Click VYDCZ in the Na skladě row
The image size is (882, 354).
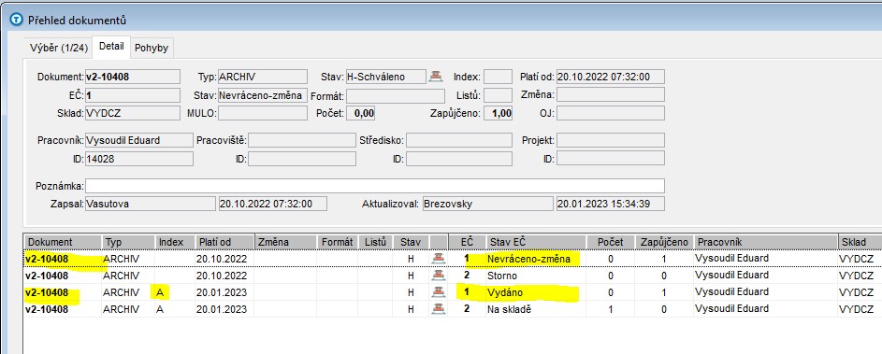coord(856,309)
